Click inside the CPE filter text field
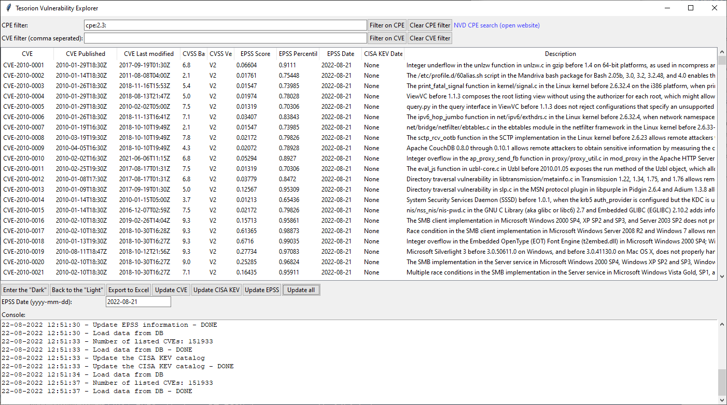The height and width of the screenshot is (405, 727). click(x=226, y=25)
